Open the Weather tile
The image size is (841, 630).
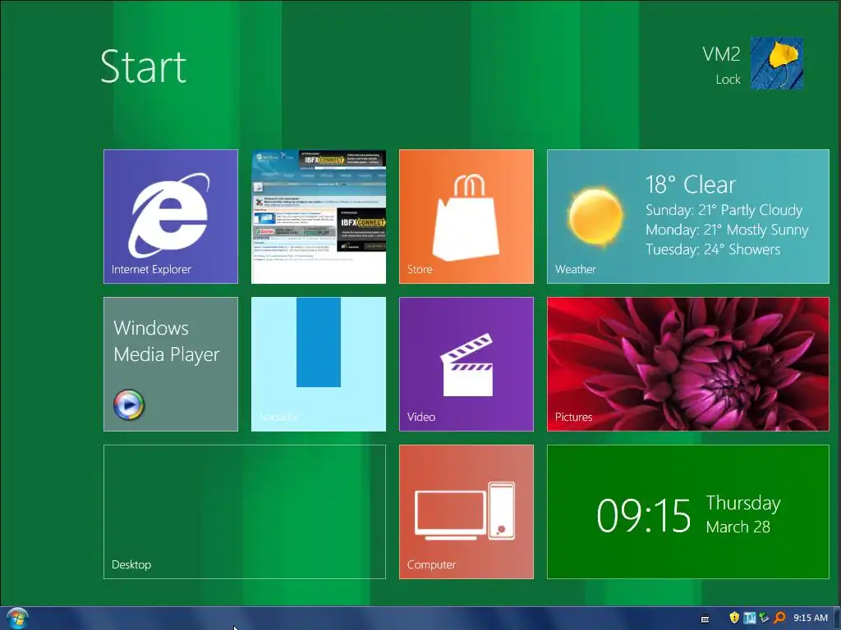688,217
